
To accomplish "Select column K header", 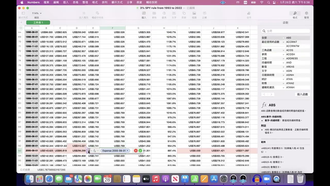I will tap(238, 28).
